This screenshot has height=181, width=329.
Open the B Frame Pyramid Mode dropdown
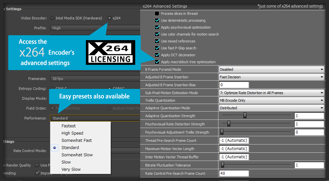click(x=271, y=69)
